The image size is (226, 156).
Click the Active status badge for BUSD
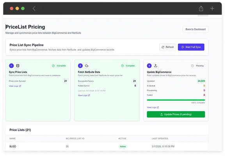(123, 147)
